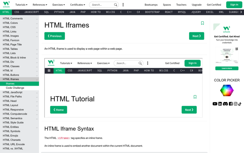Click Sign In inside the iframe
Image resolution: width=244 pixels, height=153 pixels.
193,63
